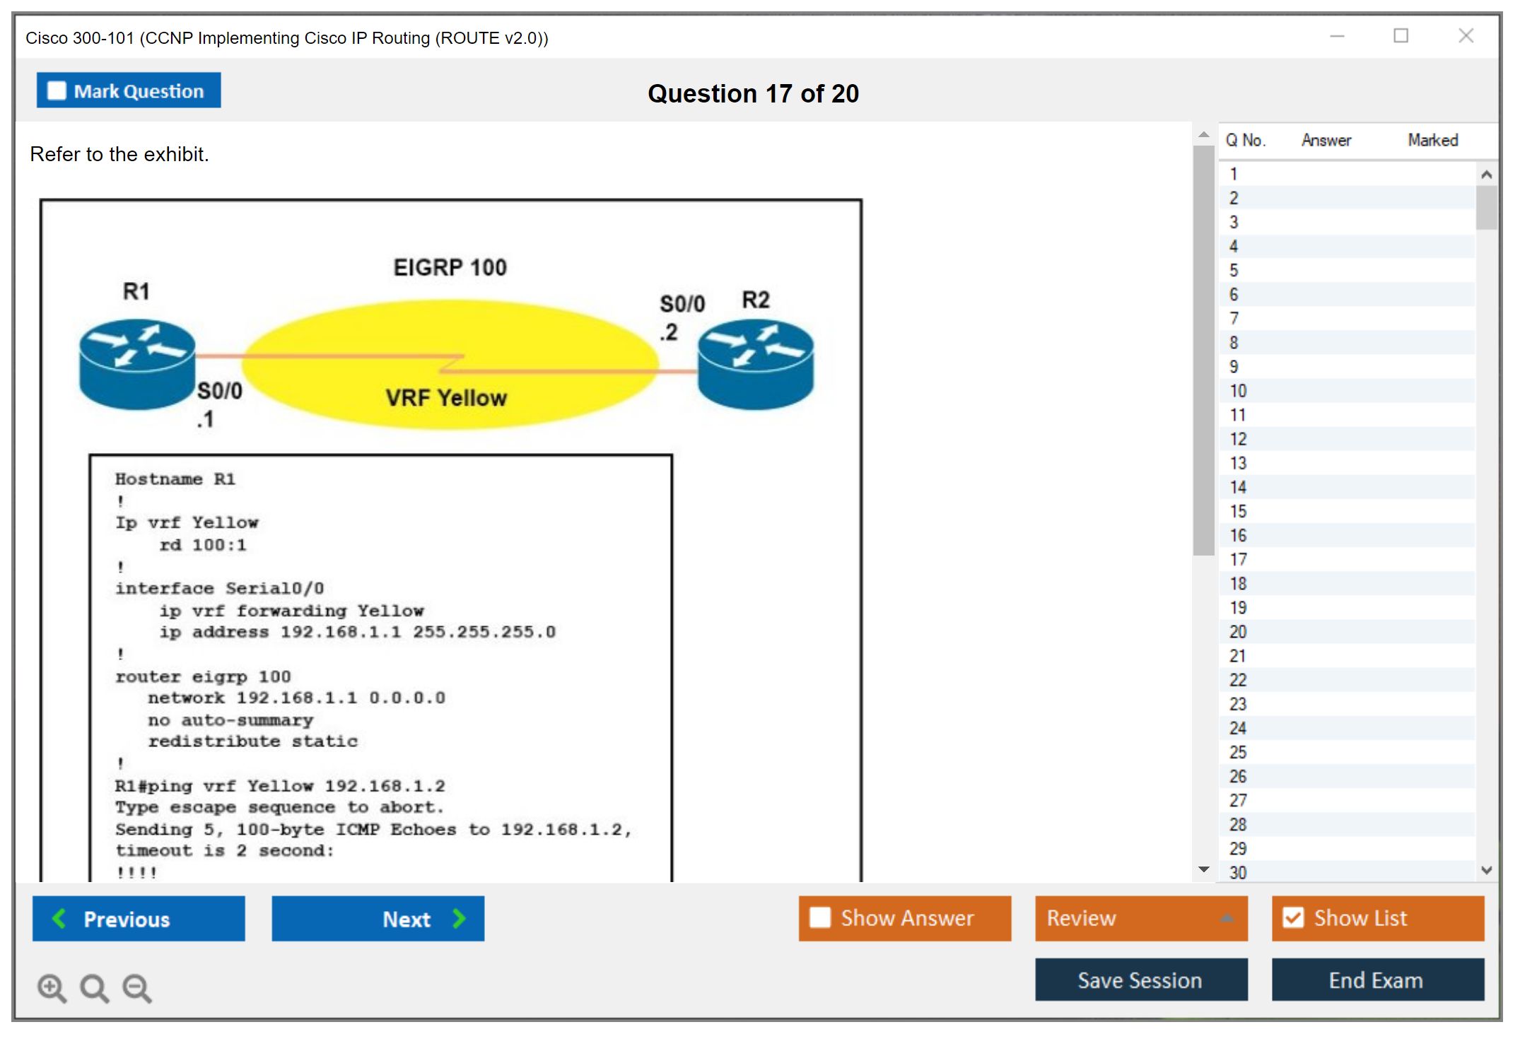Select question 17 in the list

pos(1238,560)
